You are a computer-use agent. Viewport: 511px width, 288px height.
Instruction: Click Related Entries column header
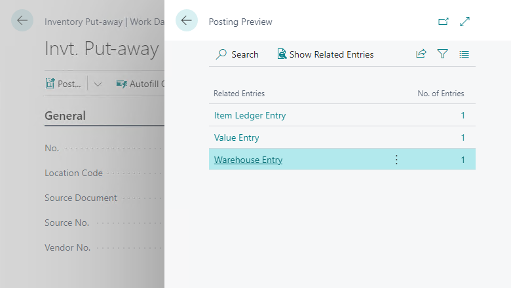[239, 94]
